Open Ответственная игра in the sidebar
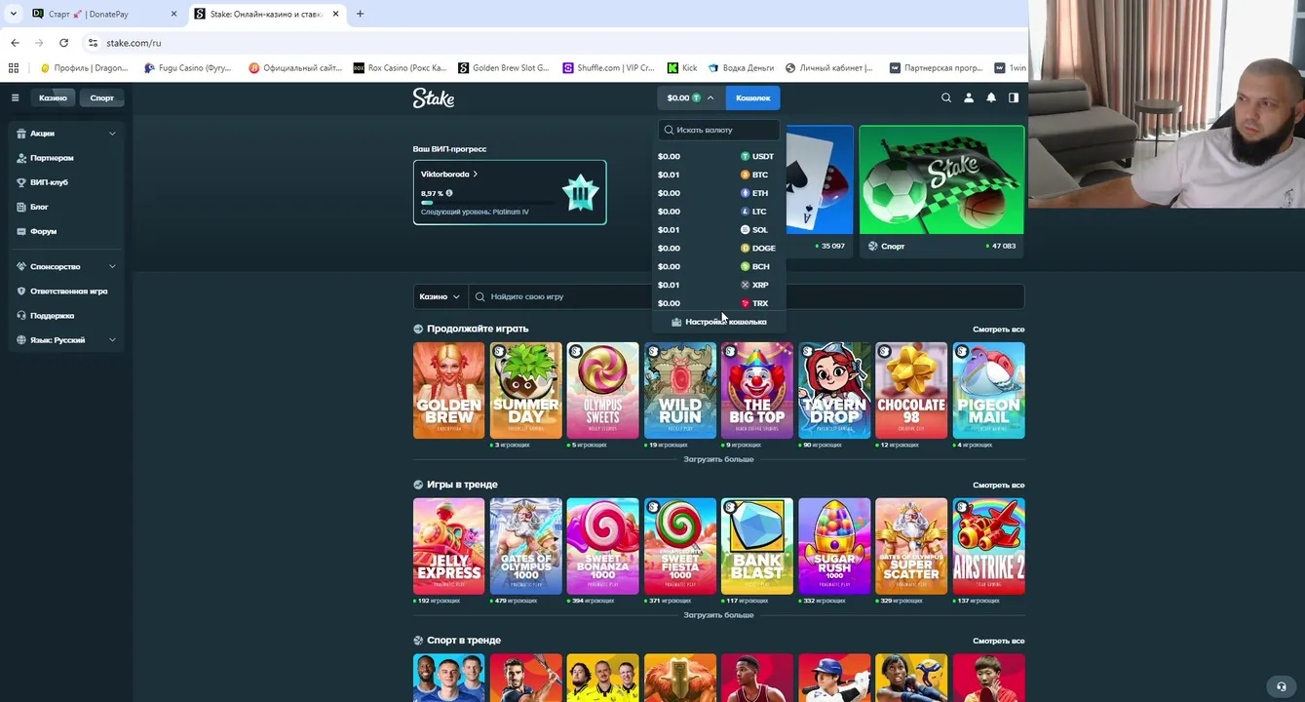1305x702 pixels. tap(66, 291)
